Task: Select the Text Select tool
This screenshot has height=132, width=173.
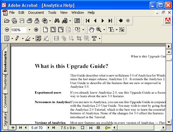Action: [111, 30]
